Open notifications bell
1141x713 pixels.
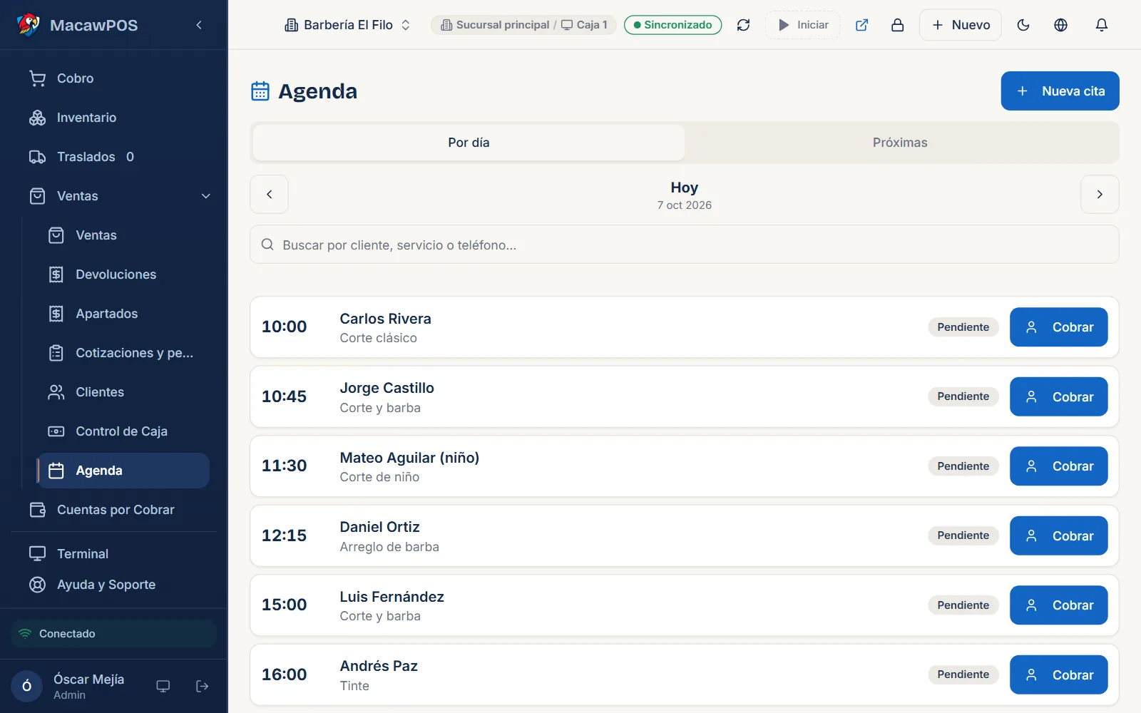[x=1101, y=25]
